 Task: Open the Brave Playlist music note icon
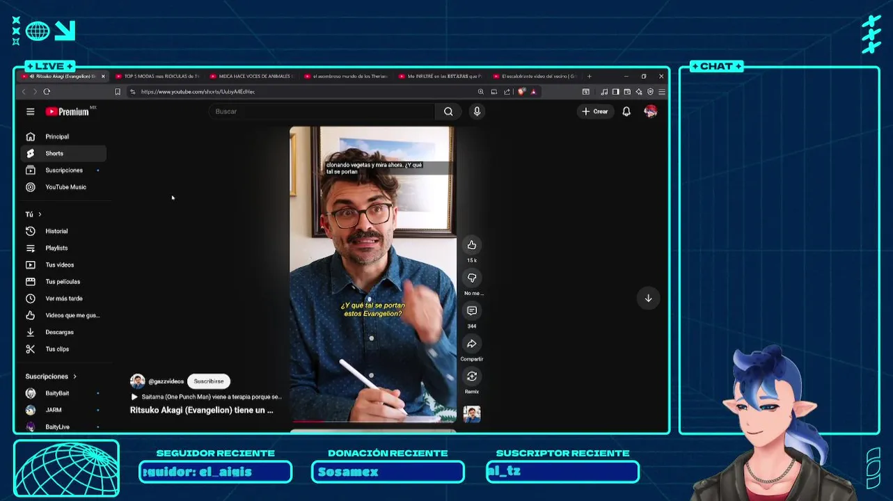[x=604, y=92]
